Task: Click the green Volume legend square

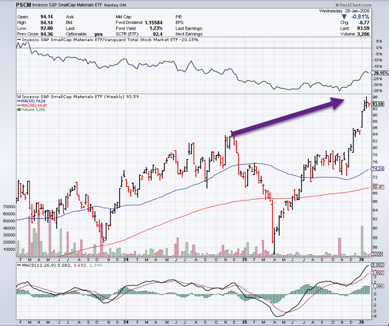Action: (x=18, y=110)
